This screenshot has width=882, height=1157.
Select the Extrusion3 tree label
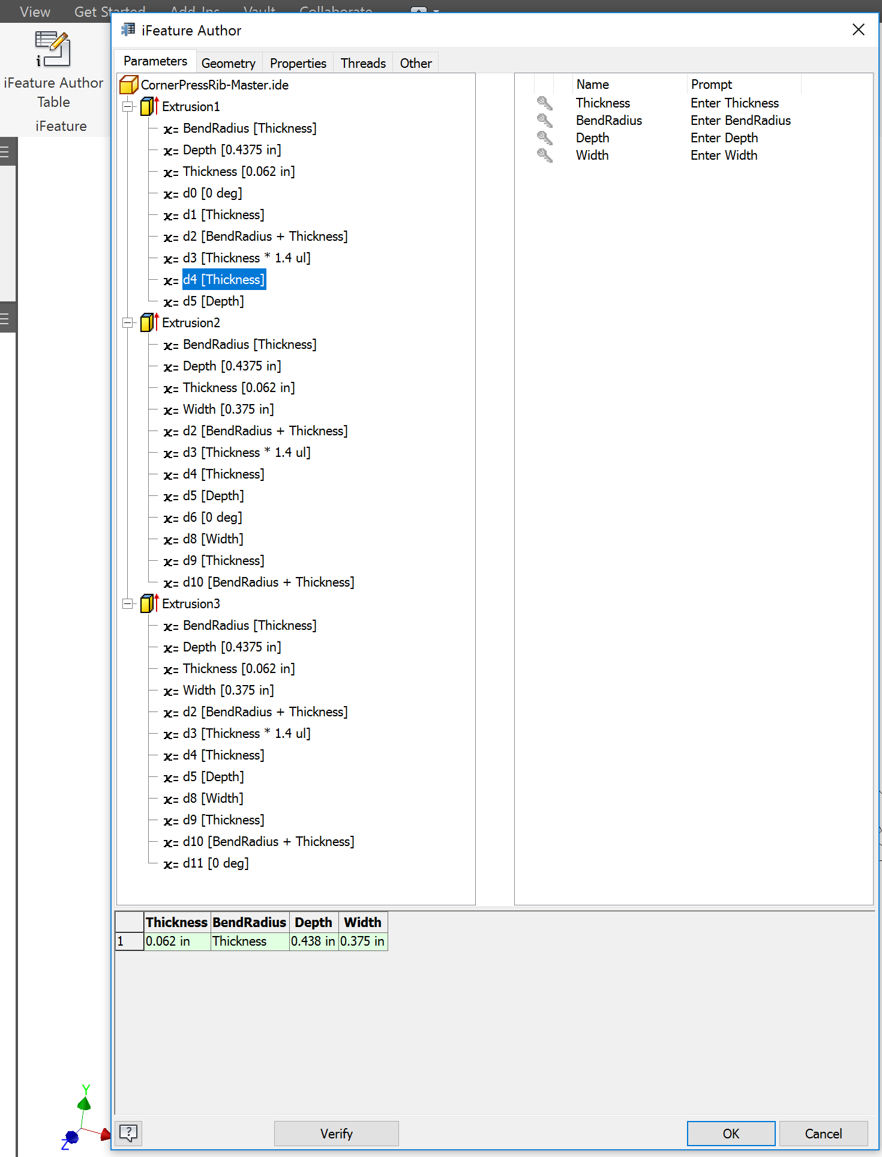tap(191, 604)
